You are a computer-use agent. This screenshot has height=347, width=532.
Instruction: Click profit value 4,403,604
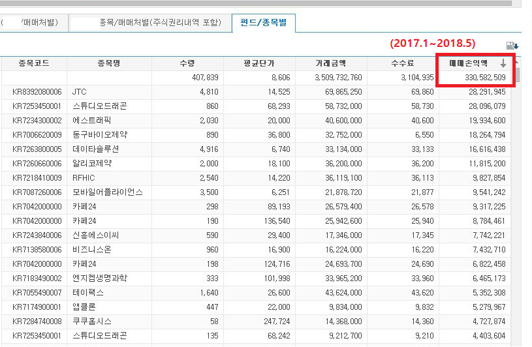[489, 335]
